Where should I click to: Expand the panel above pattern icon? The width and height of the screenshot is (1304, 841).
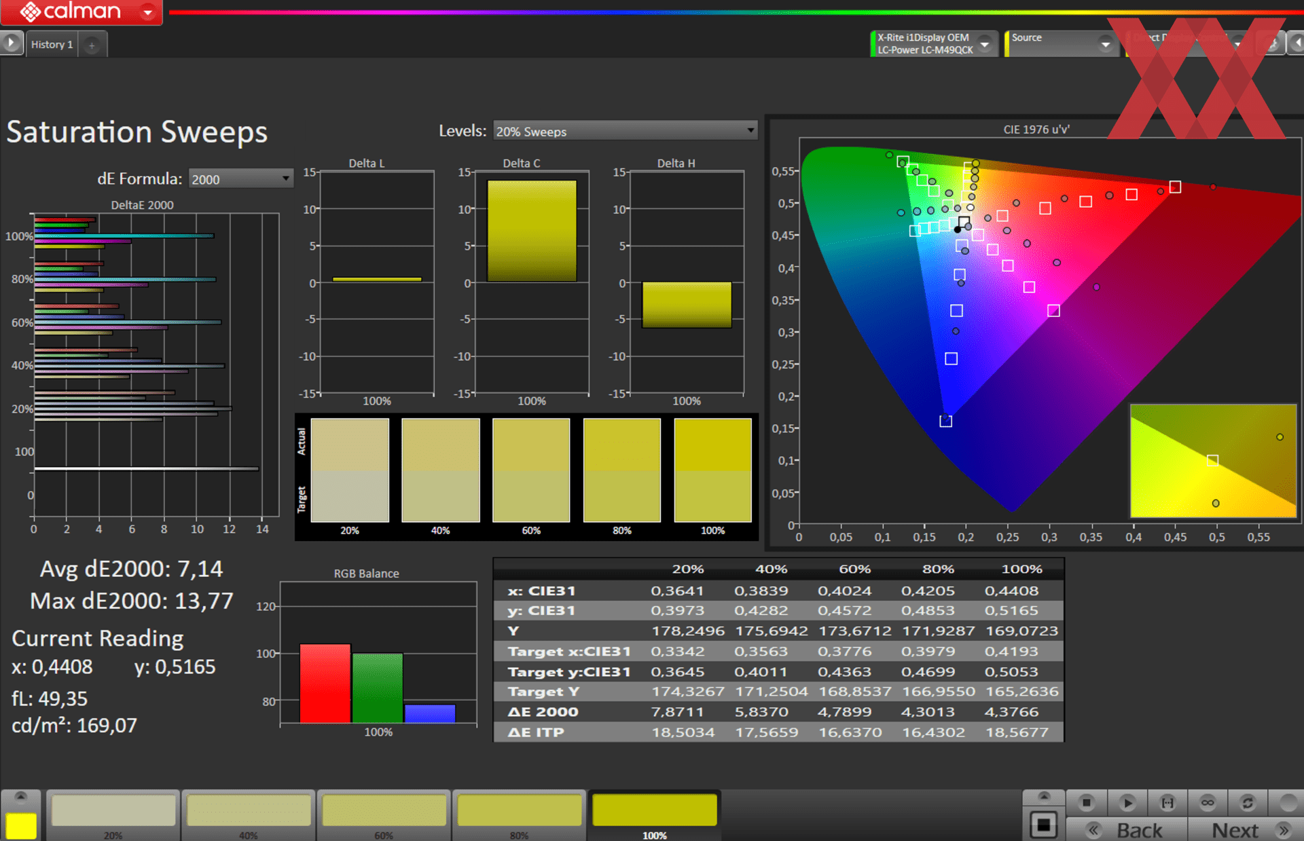(x=1043, y=796)
